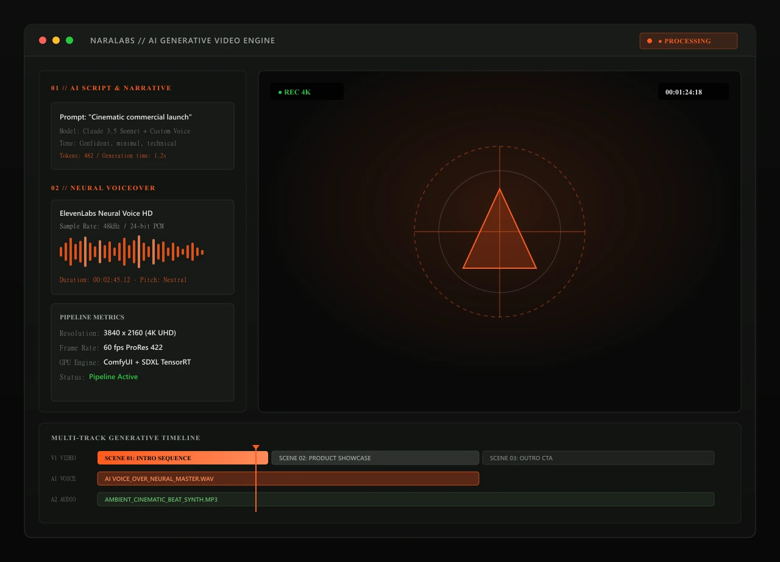Select the Scene 03: Outro CTA clip
Image resolution: width=780 pixels, height=562 pixels.
[598, 458]
